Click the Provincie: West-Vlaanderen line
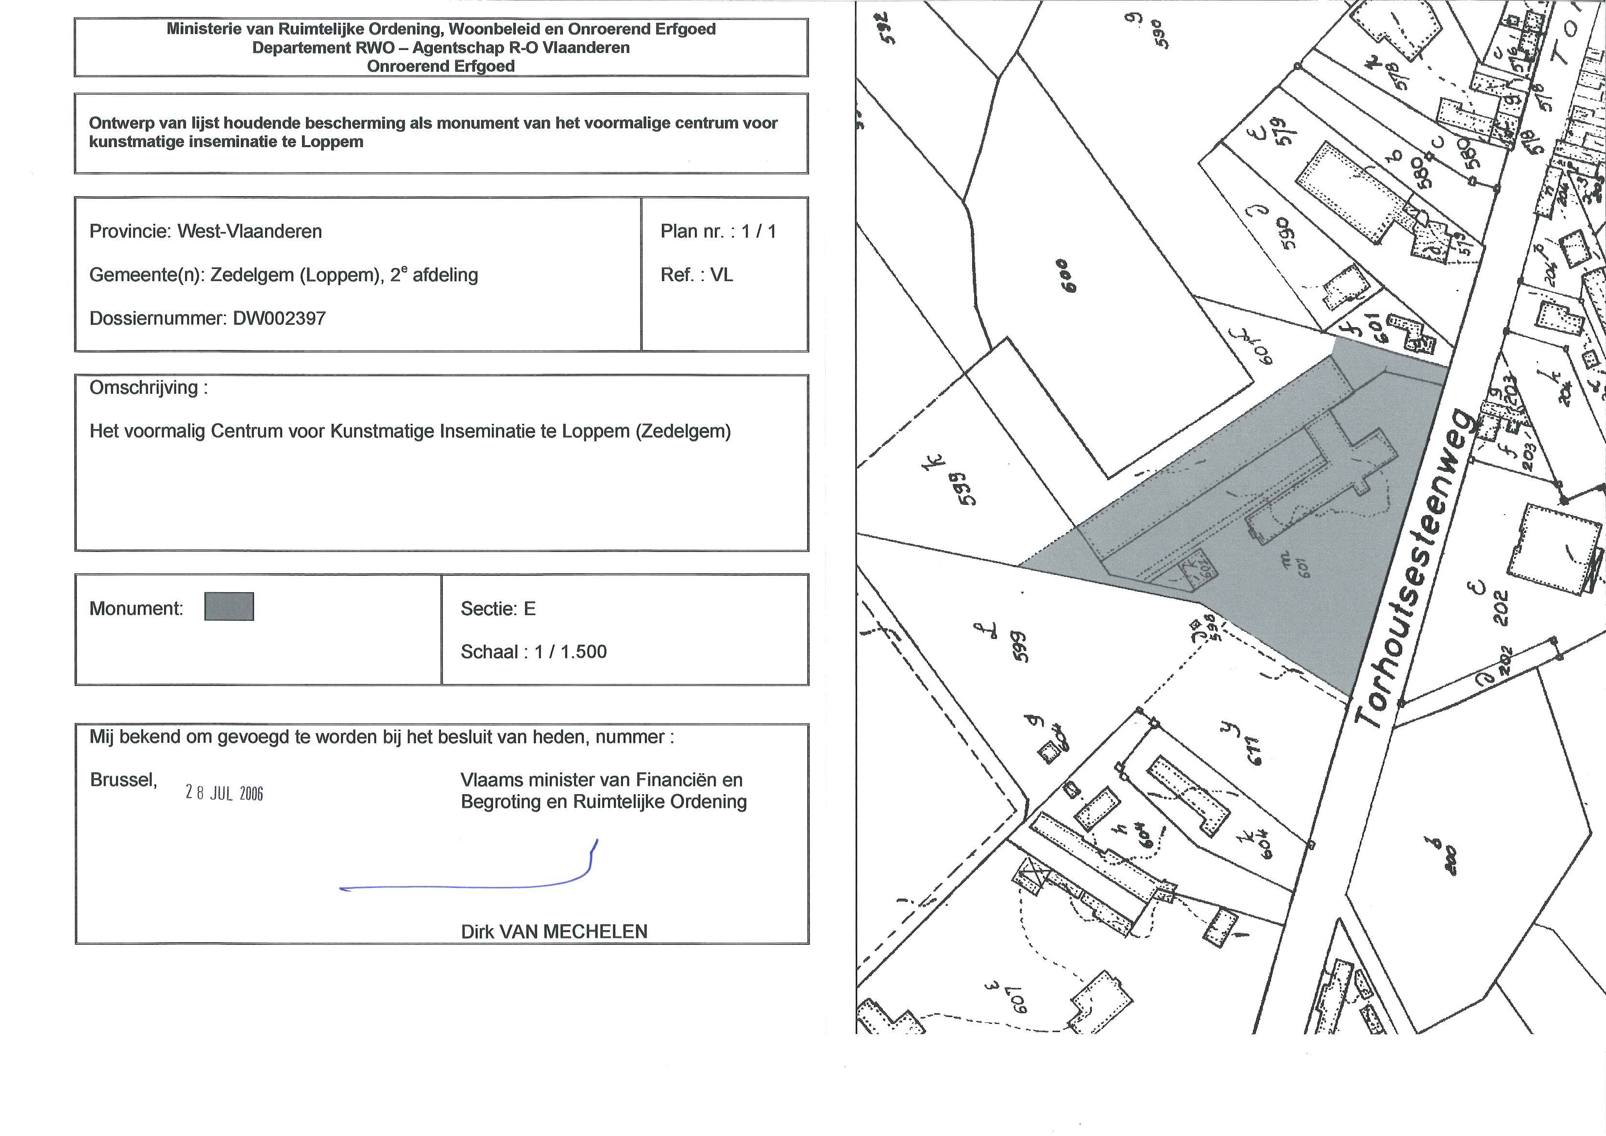 tap(205, 232)
